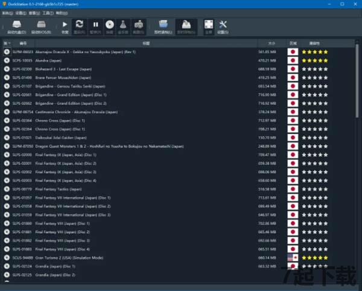Screen dimensions: 362x291
Task: Click serial SCPS-10035 in the list
Action: point(22,60)
